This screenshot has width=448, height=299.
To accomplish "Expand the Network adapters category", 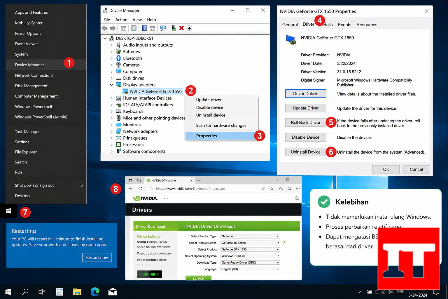I will (x=111, y=131).
